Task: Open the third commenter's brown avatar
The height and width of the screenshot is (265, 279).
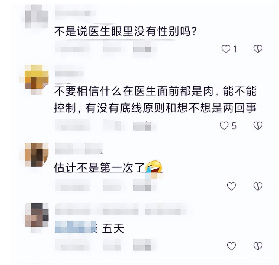Action: click(x=36, y=155)
